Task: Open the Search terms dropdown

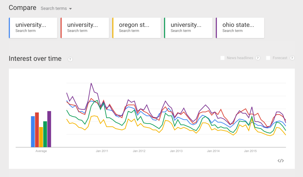Action: (x=56, y=9)
